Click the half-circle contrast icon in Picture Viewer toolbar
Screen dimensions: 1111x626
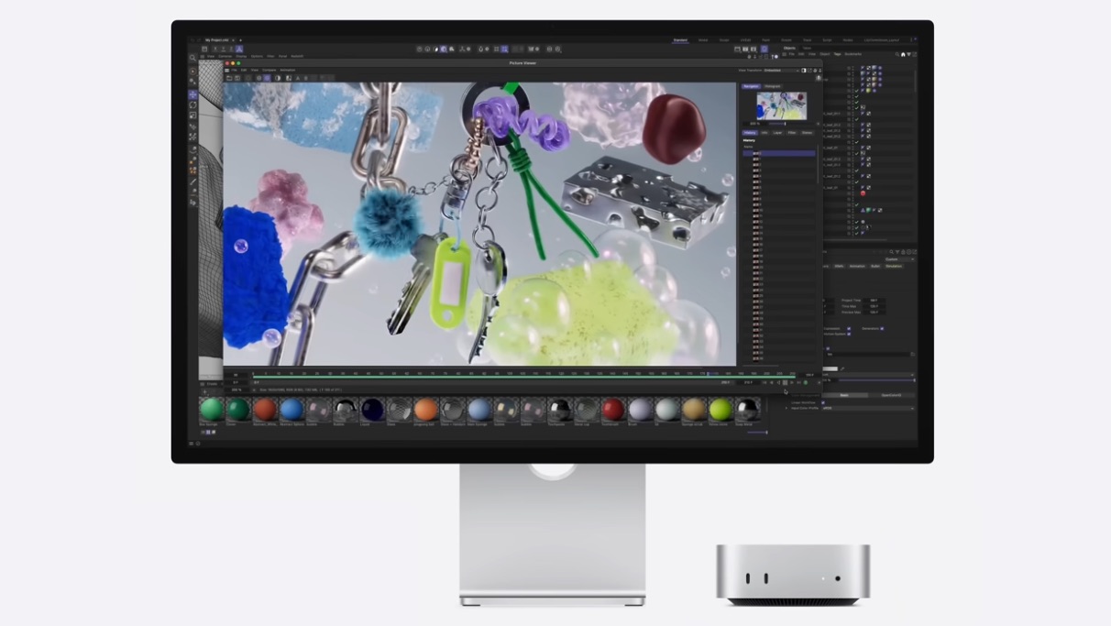pyautogui.click(x=278, y=78)
